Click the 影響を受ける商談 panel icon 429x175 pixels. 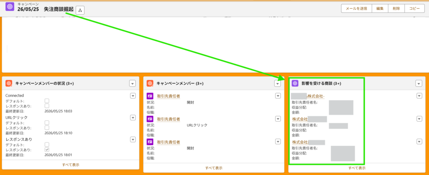point(295,84)
